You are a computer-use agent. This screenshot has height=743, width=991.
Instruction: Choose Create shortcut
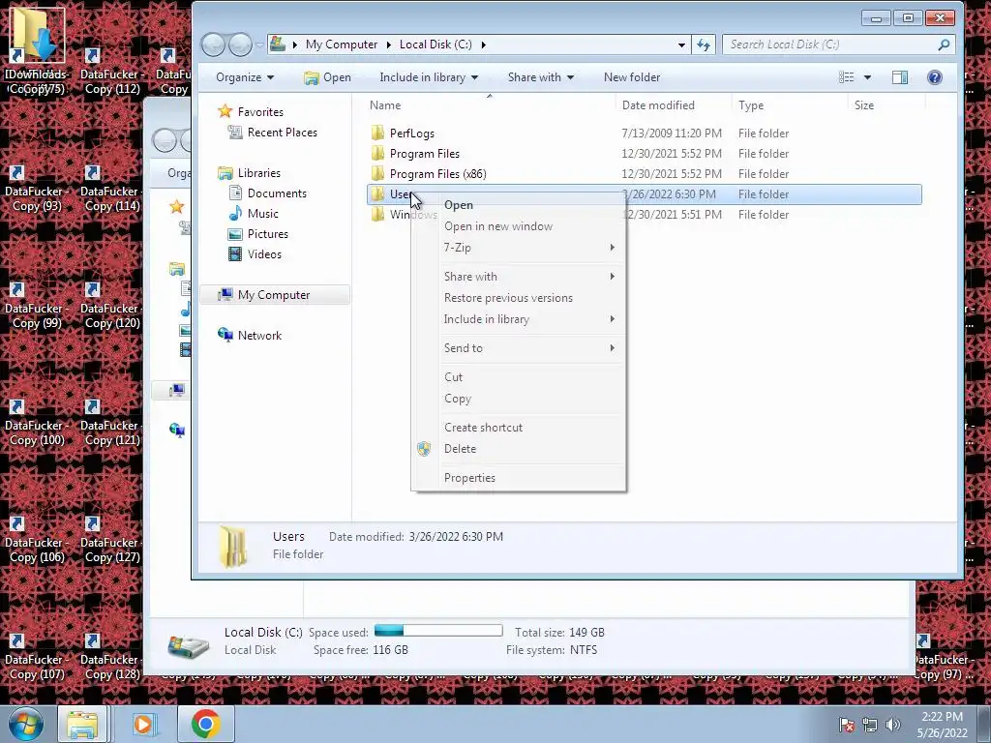click(x=484, y=427)
